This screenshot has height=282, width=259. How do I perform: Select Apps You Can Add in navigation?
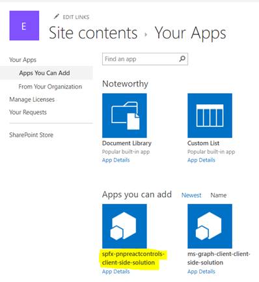44,73
